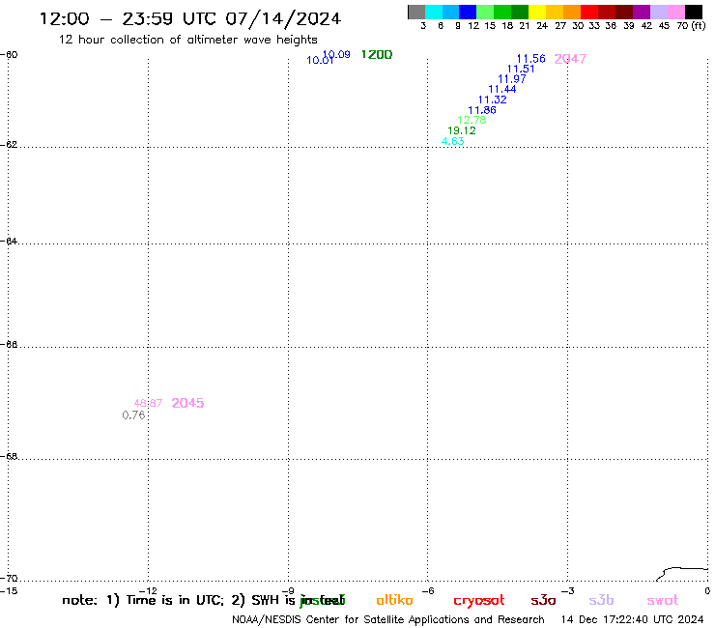This screenshot has height=628, width=715.
Task: Click the gray swatch in the color scale
Action: click(416, 12)
